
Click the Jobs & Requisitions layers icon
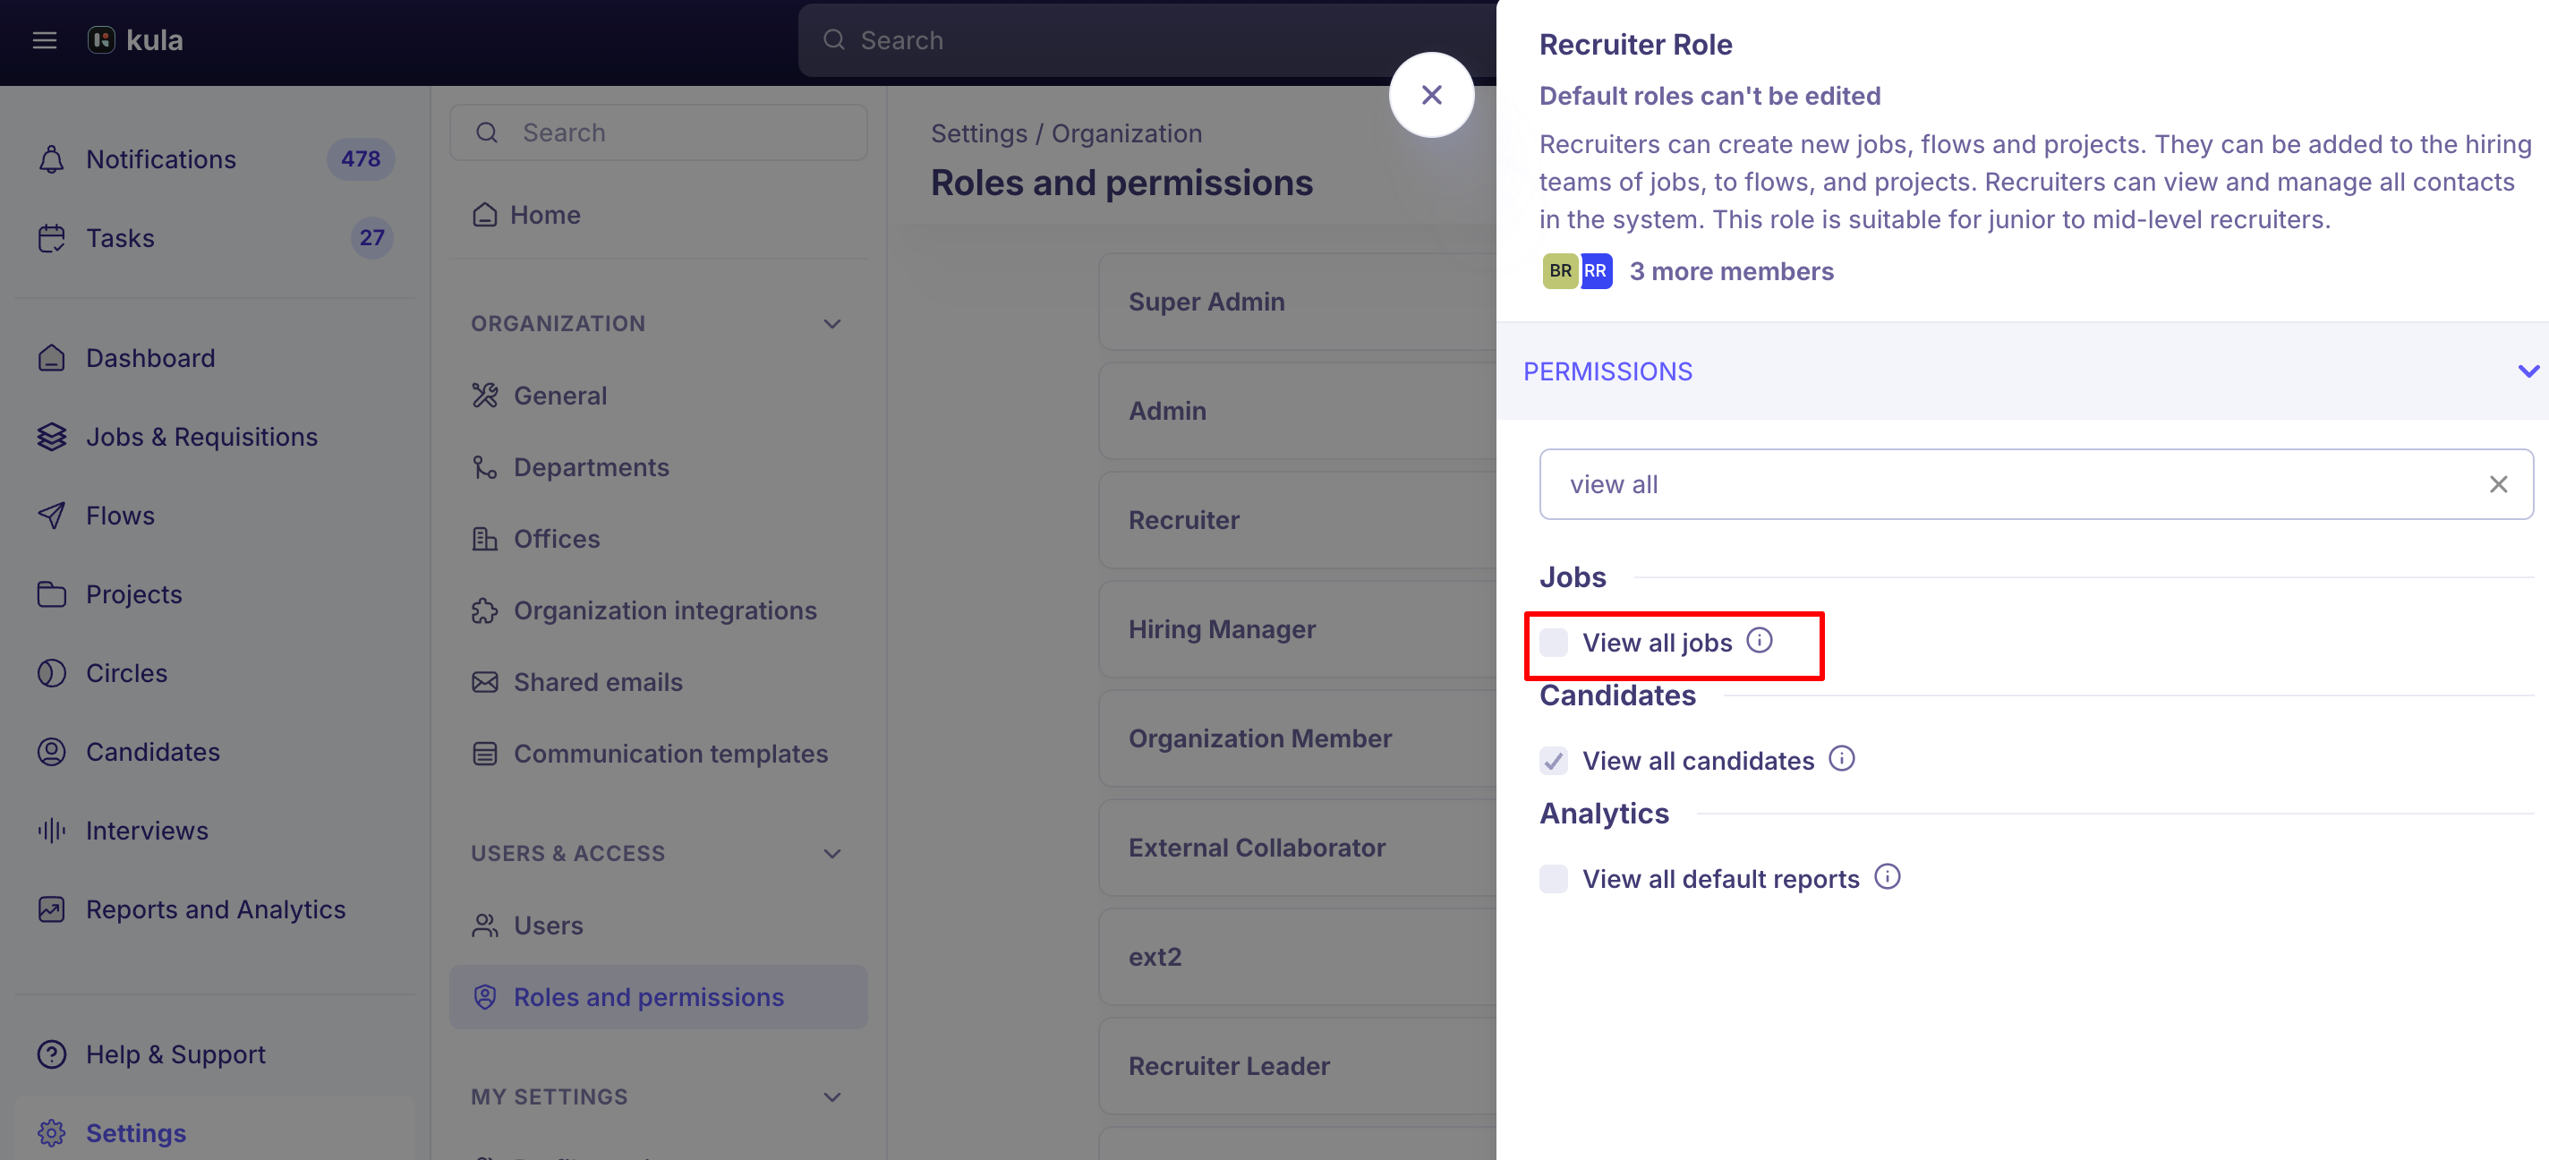[x=51, y=437]
